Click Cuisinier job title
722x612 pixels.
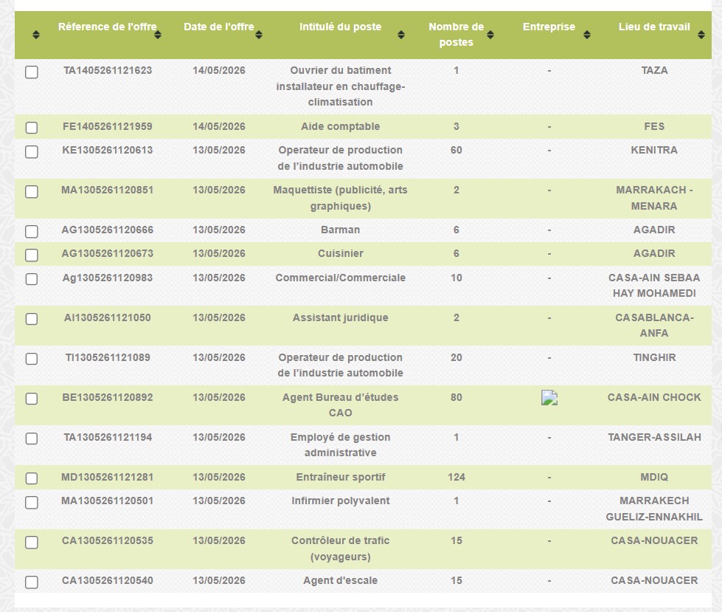(340, 253)
